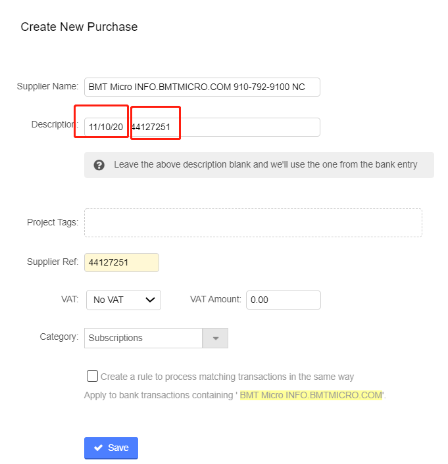Image resolution: width=448 pixels, height=464 pixels.
Task: Expand the Category dropdown arrow
Action: [x=215, y=338]
